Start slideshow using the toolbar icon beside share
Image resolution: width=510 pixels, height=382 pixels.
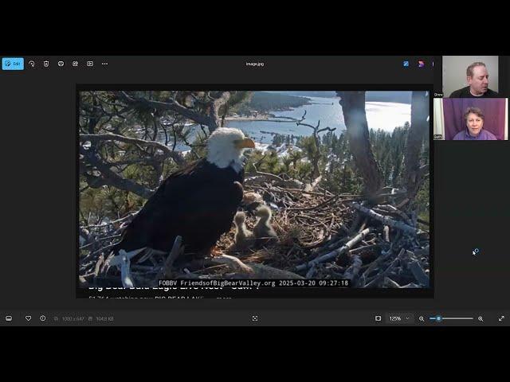[x=90, y=64]
